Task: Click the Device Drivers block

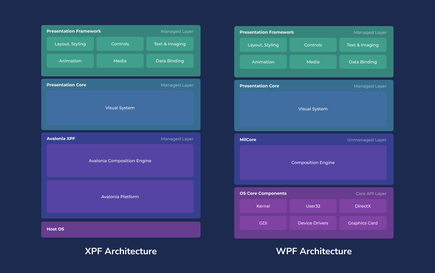Action: (x=313, y=223)
